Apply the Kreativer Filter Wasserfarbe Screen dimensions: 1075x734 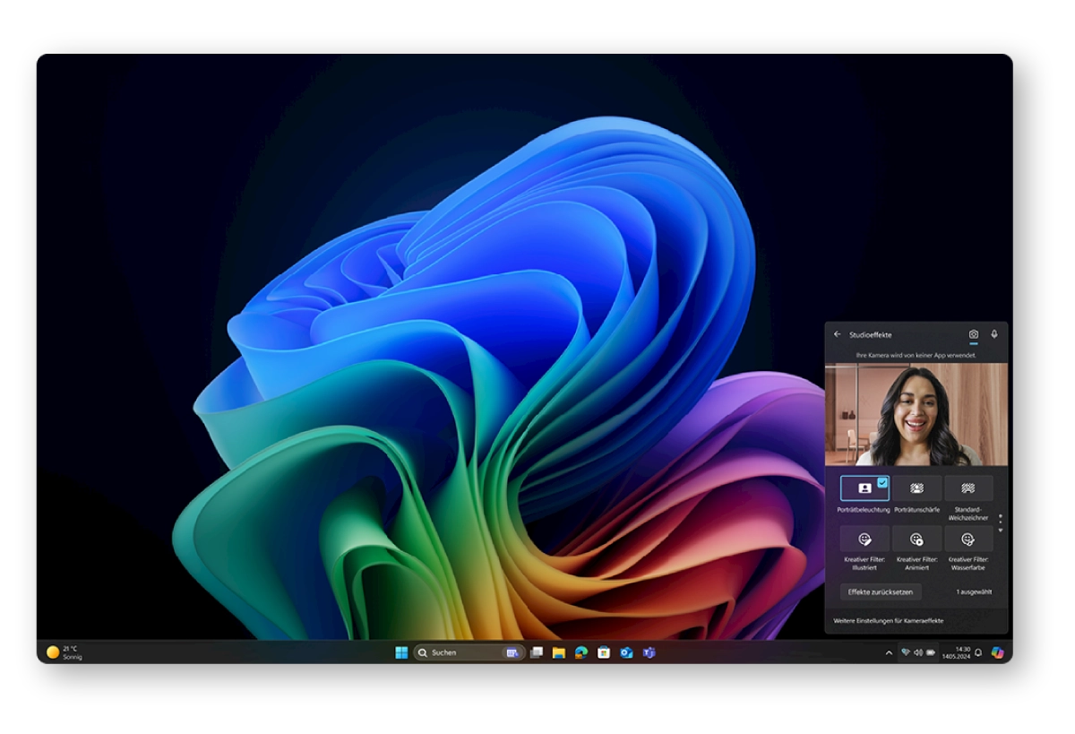pos(968,540)
